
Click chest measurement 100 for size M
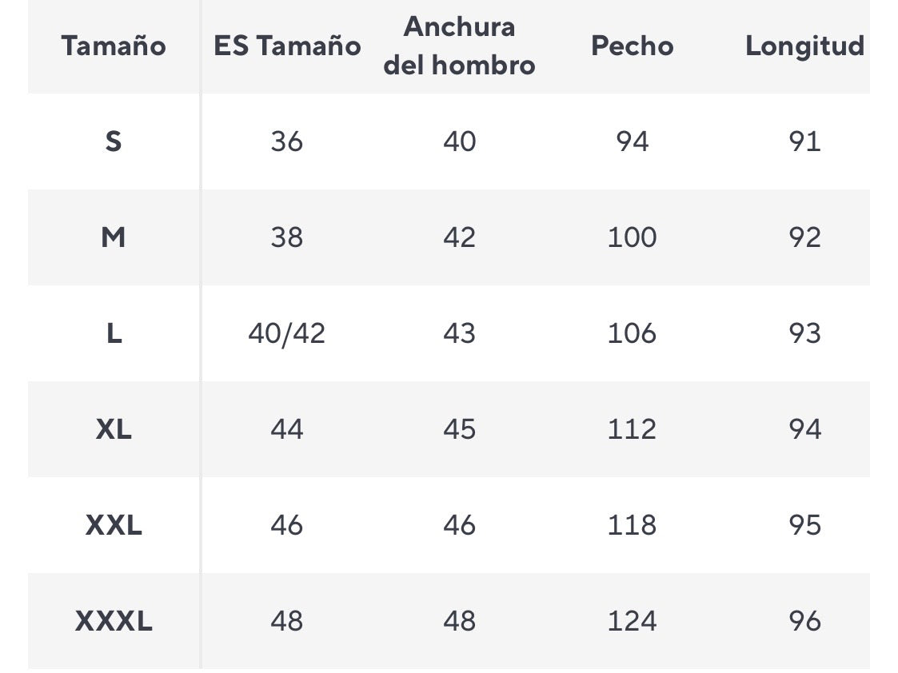coord(632,237)
